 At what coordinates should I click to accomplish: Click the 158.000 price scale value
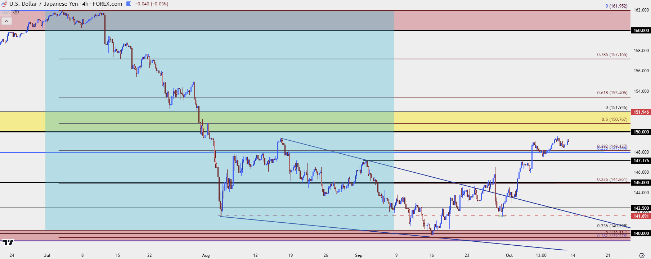coord(641,51)
